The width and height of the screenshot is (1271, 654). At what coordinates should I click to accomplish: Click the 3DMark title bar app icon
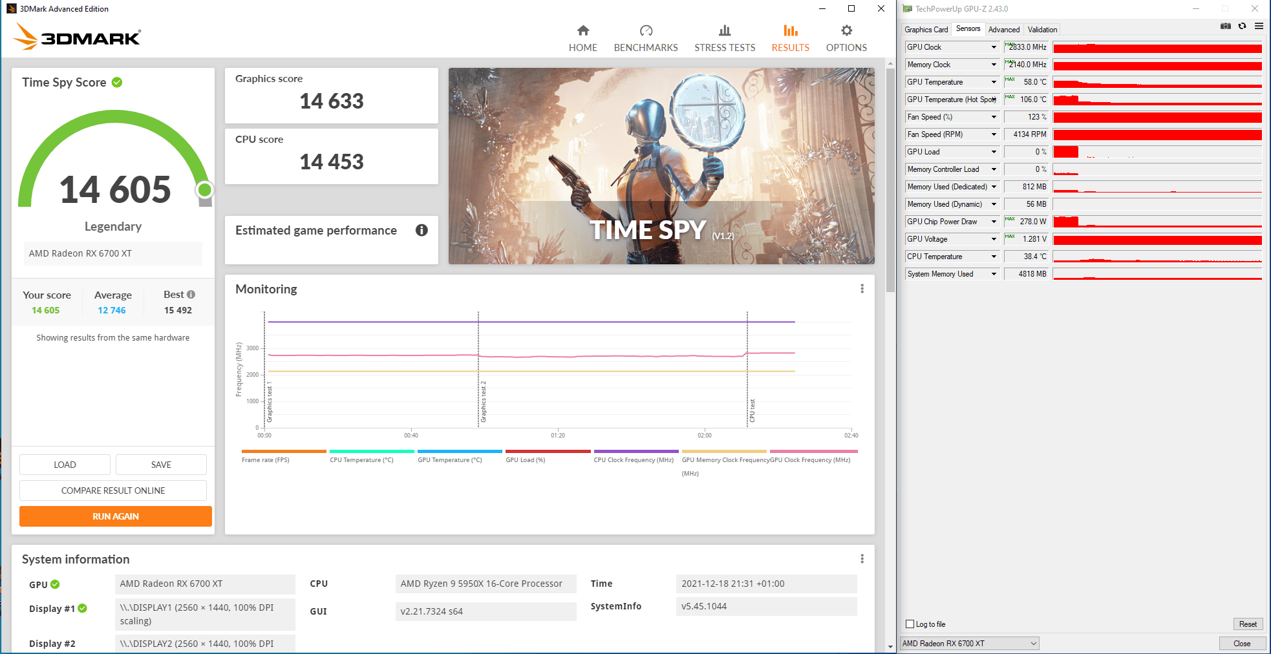click(x=11, y=8)
